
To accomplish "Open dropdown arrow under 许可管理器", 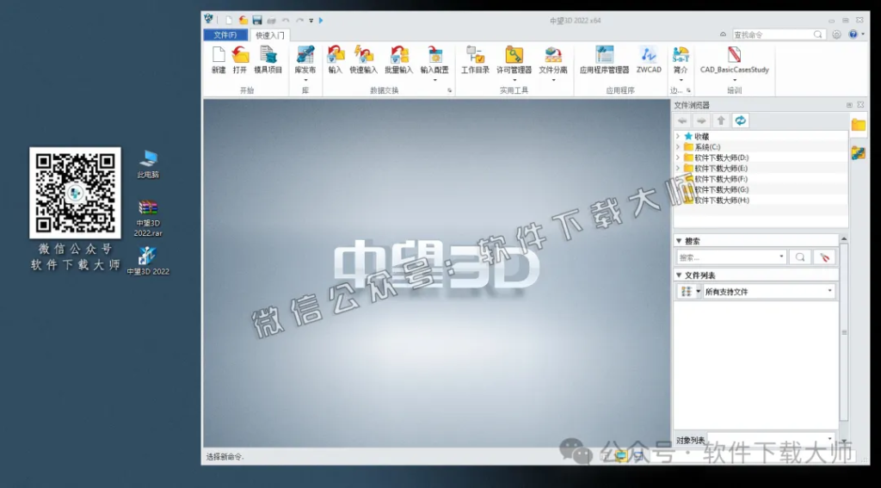I will (x=514, y=80).
